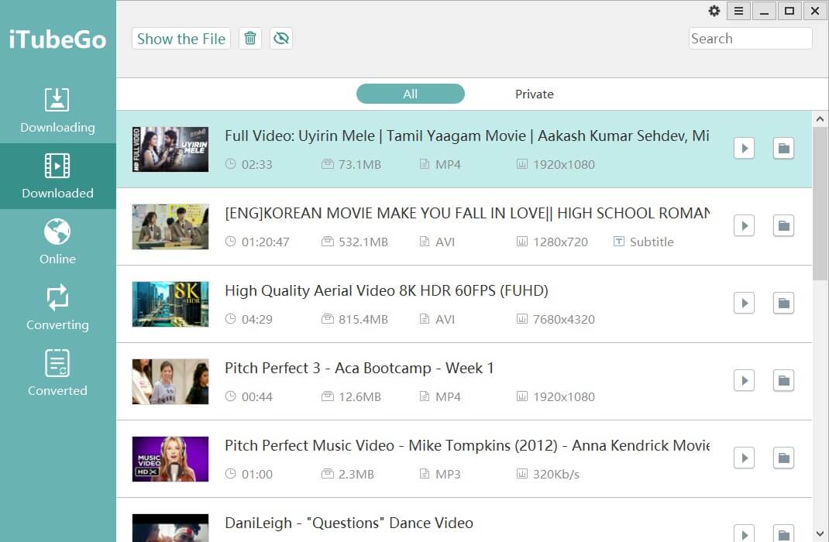The image size is (829, 542).
Task: Click the 7680x4320 resolution value
Action: point(563,320)
